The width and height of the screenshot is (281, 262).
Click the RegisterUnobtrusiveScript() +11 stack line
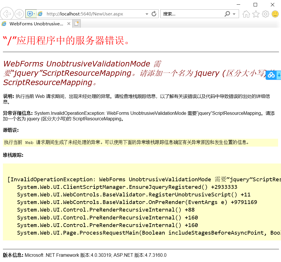coord(134,195)
